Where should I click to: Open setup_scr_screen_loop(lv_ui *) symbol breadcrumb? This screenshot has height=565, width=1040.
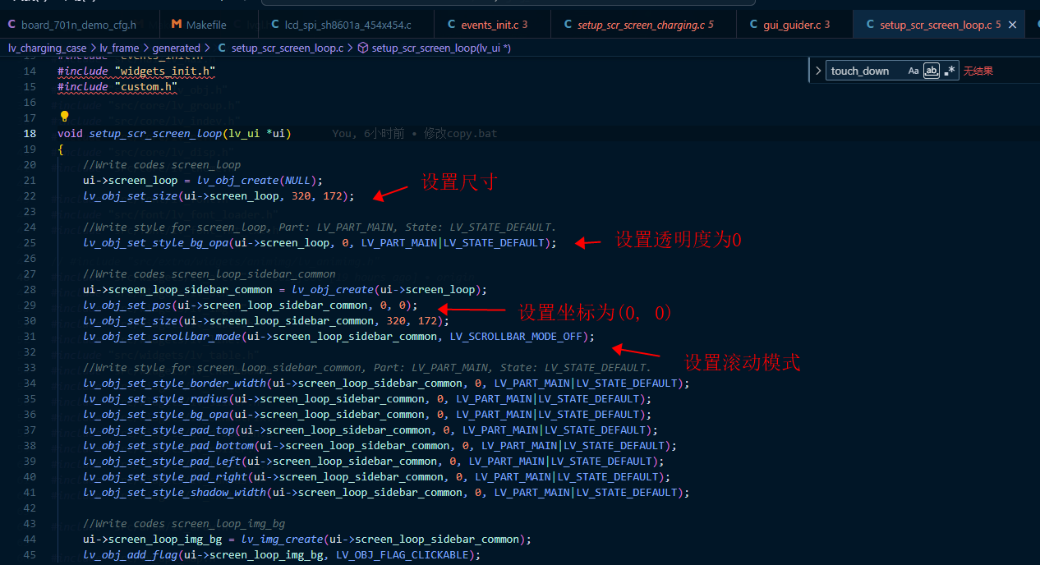(435, 48)
